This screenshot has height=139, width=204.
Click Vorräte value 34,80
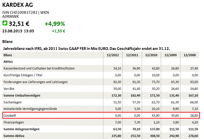tap(194, 89)
